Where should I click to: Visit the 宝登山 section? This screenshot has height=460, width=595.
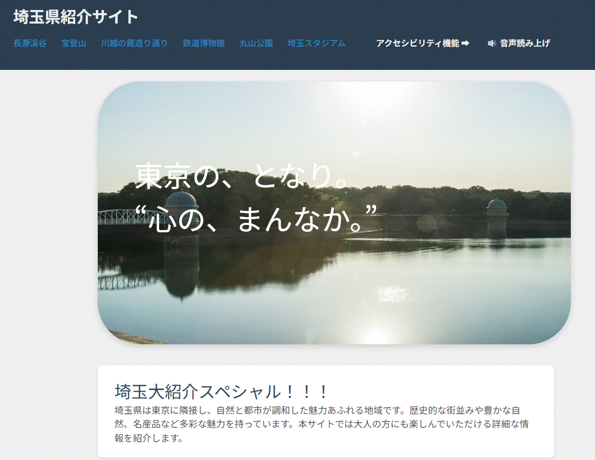[74, 44]
